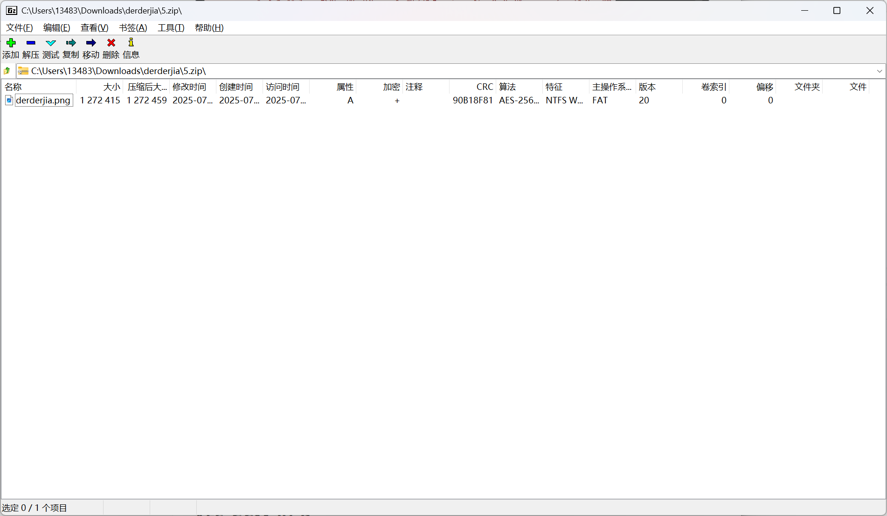
Task: Select the derderjia.png file entry
Action: (43, 100)
